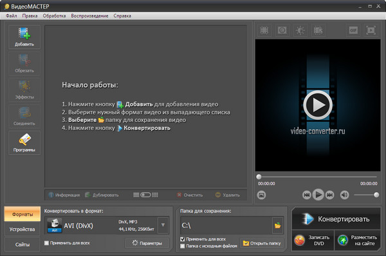Image resolution: width=386 pixels, height=256 pixels.
Task: Click the GIF creation icon above preview
Action: pos(353,30)
